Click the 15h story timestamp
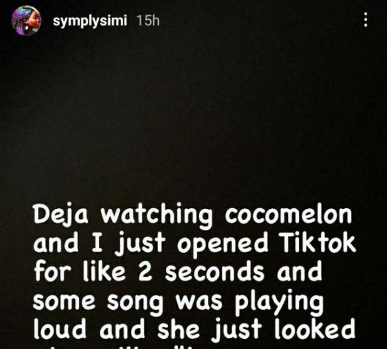This screenshot has width=387, height=349. [148, 20]
